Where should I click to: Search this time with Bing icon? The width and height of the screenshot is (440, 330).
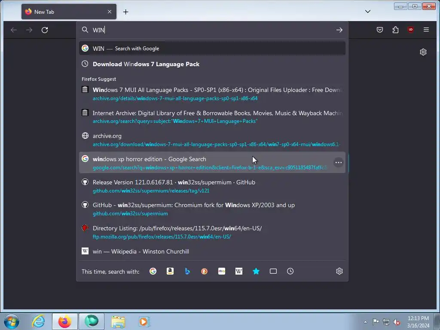click(187, 271)
